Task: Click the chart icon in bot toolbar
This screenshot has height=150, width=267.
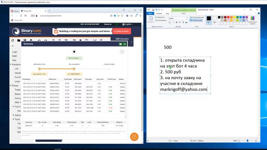Action: point(95,40)
